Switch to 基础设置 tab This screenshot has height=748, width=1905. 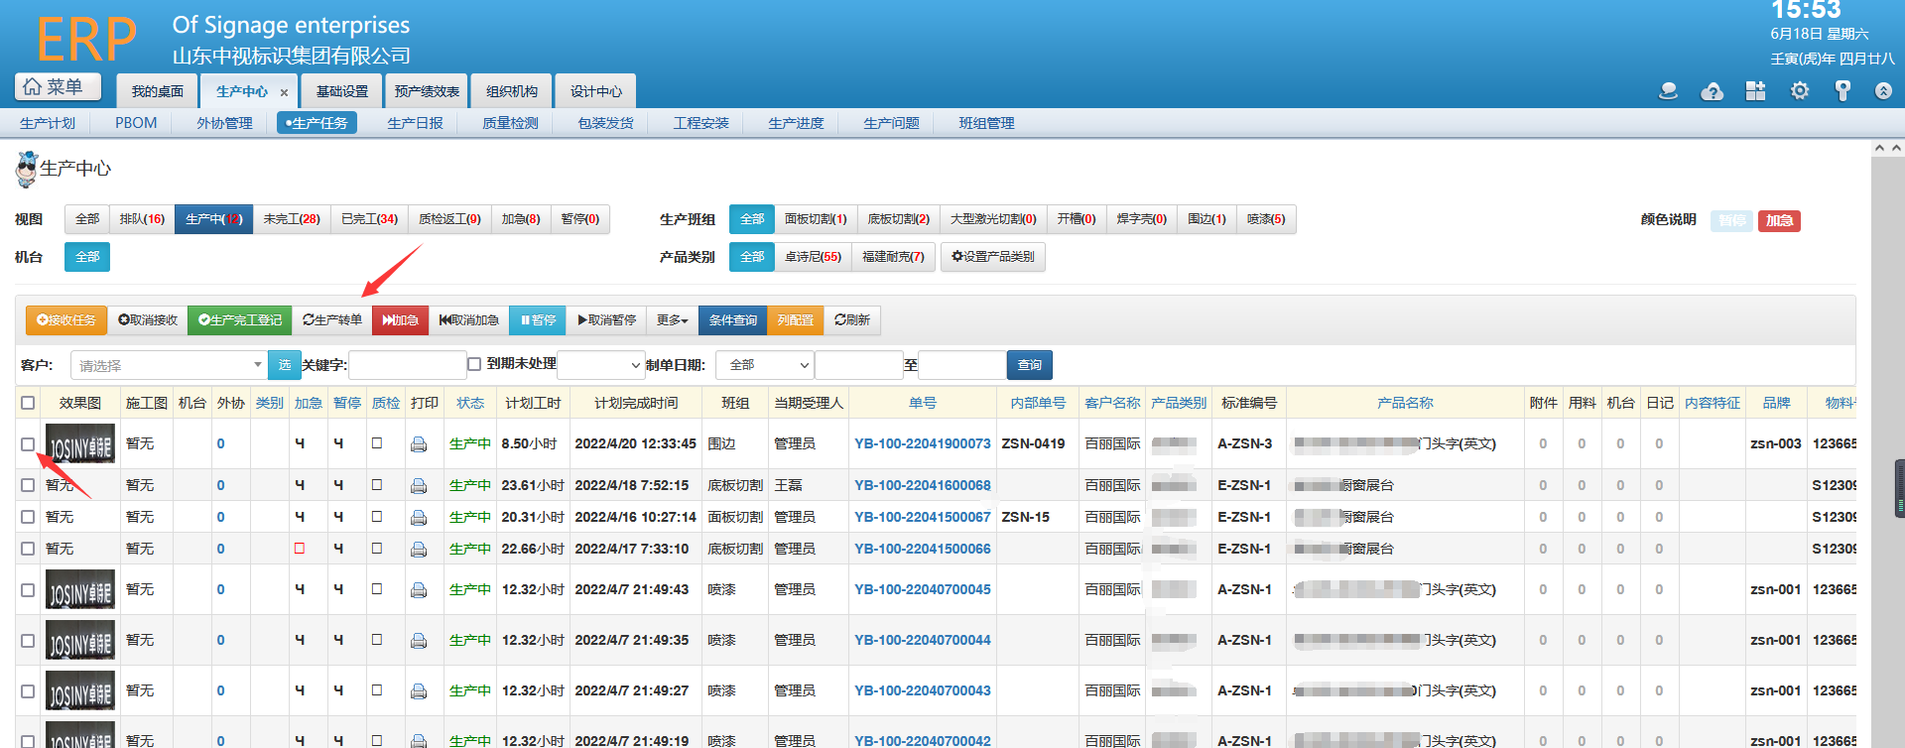(342, 91)
